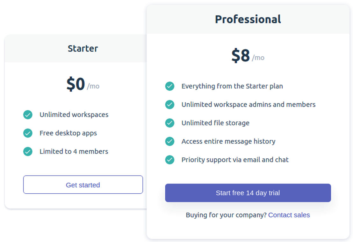Click the Limited to 4 members text

tap(74, 151)
